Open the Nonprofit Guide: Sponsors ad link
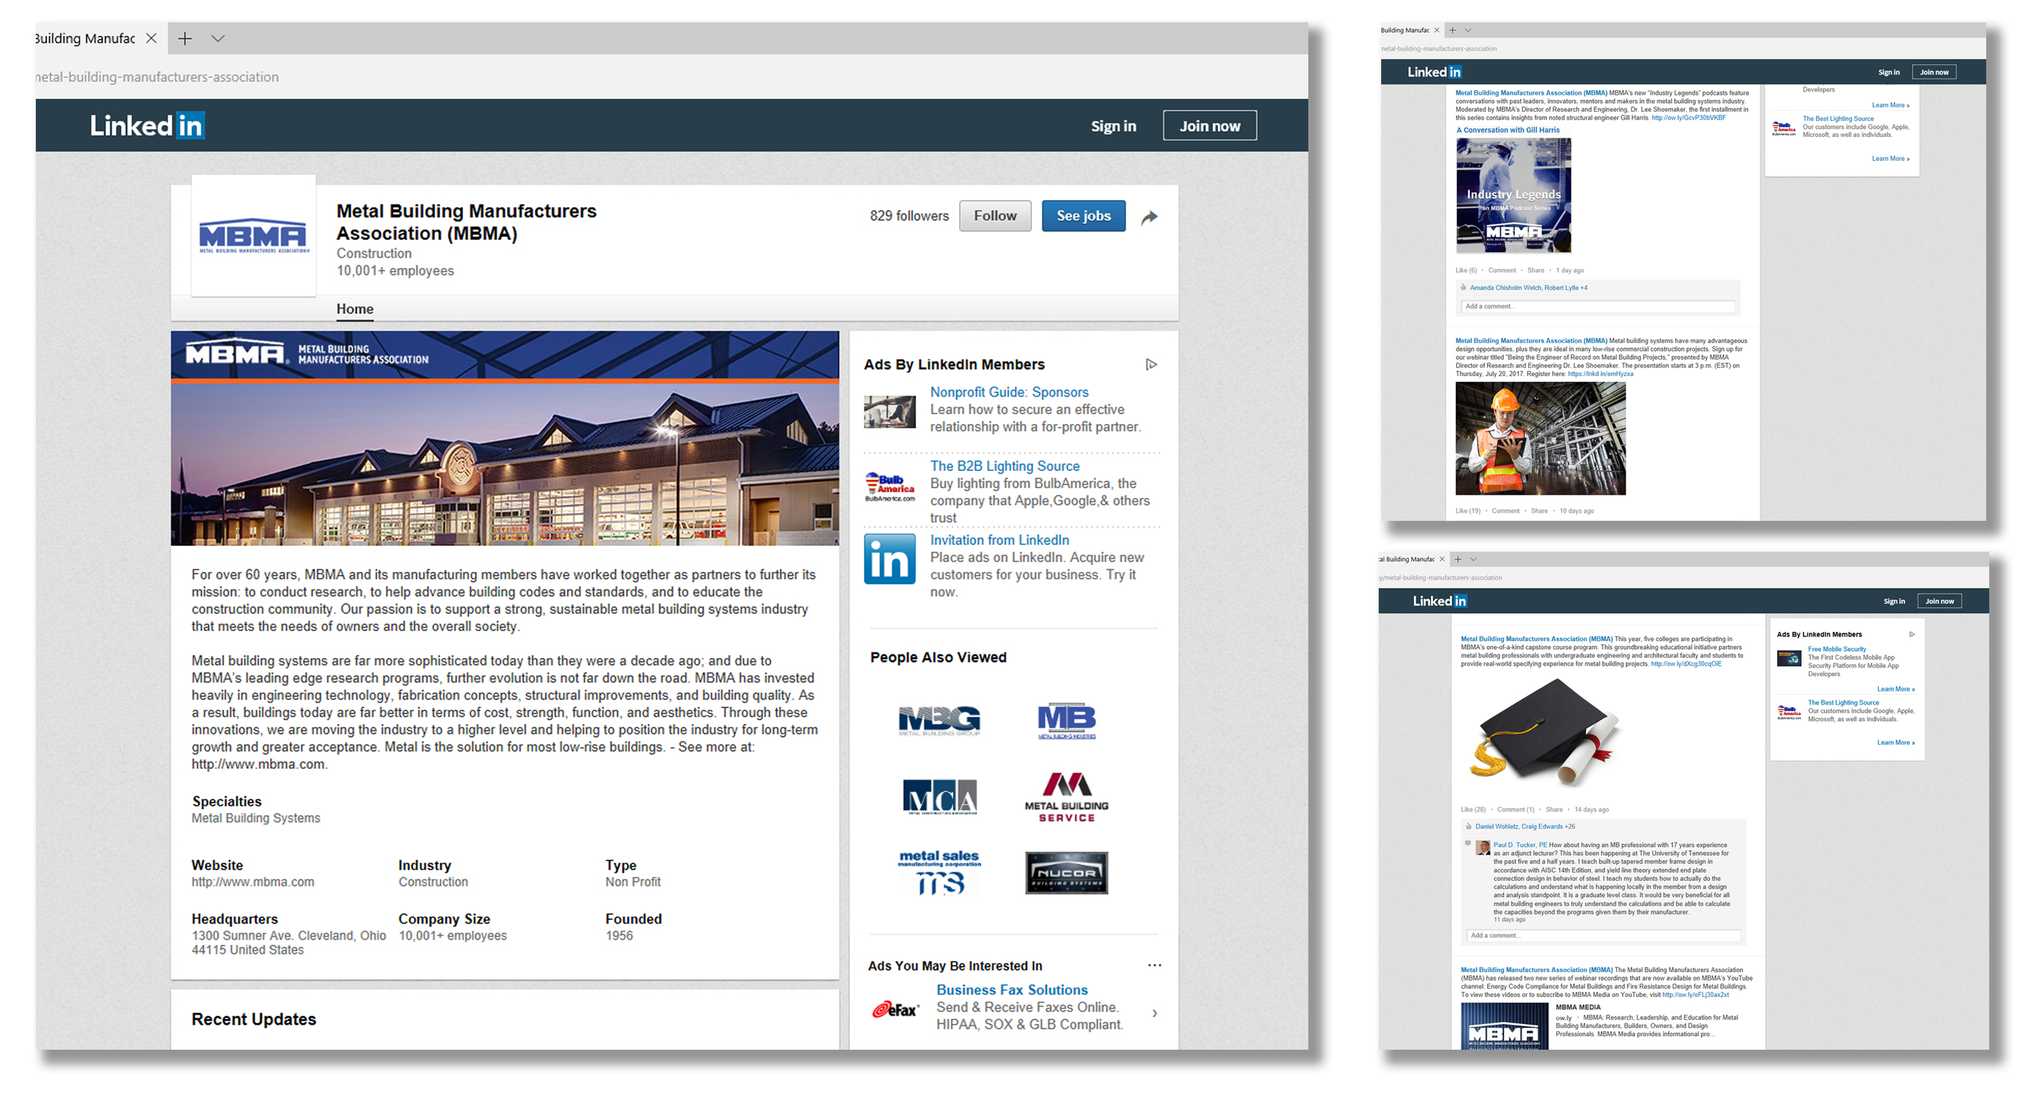 (x=1009, y=392)
